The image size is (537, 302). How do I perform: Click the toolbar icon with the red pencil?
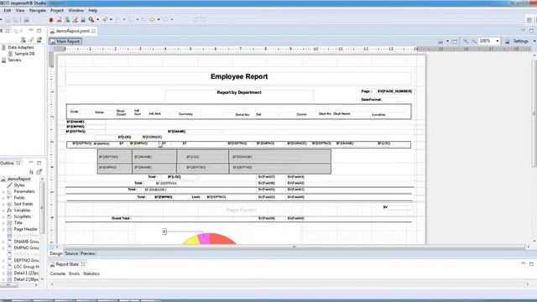75,20
